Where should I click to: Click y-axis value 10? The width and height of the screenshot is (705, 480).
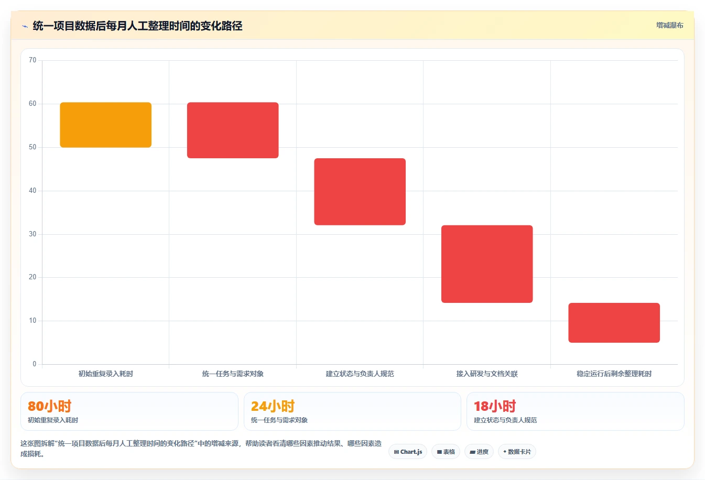point(32,321)
